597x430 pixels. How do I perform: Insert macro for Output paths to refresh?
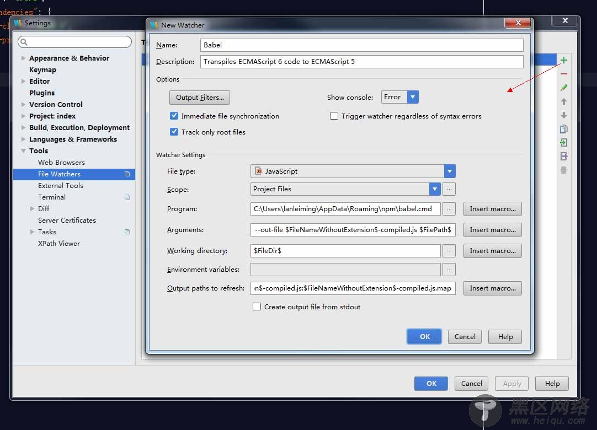(x=492, y=288)
